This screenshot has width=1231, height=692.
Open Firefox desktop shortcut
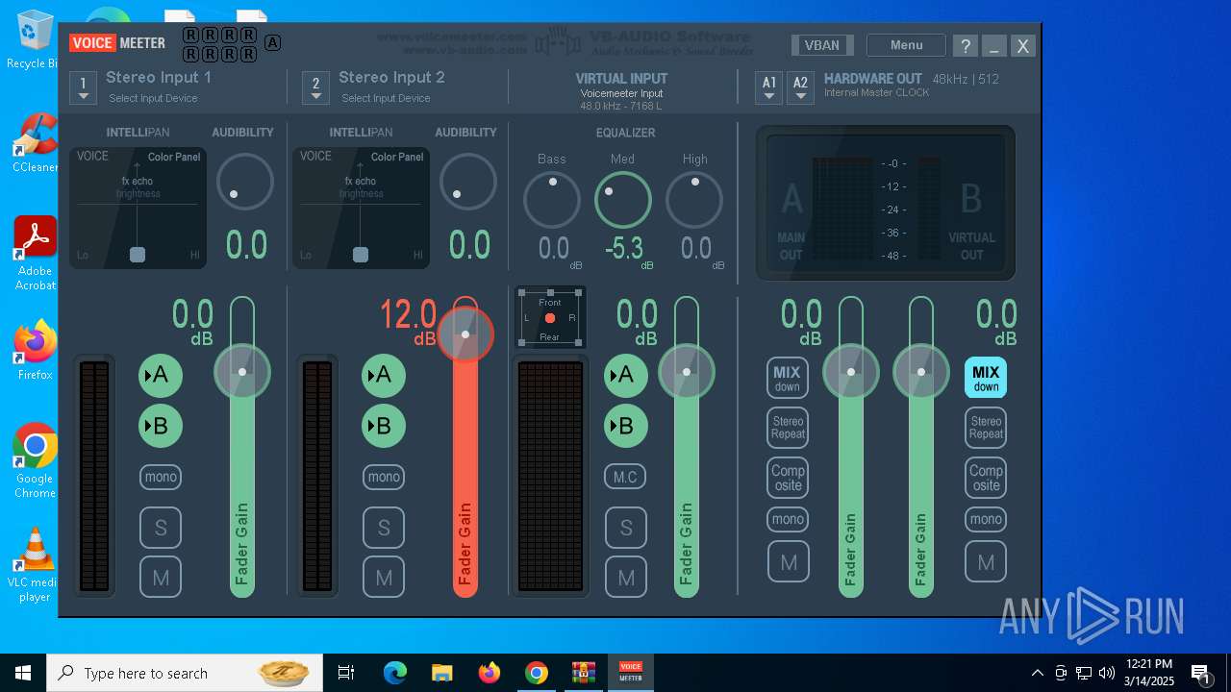pyautogui.click(x=35, y=350)
